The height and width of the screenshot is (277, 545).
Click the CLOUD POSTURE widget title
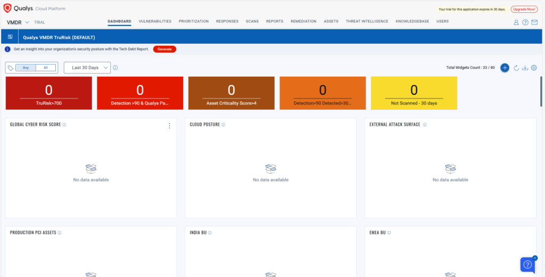point(205,125)
